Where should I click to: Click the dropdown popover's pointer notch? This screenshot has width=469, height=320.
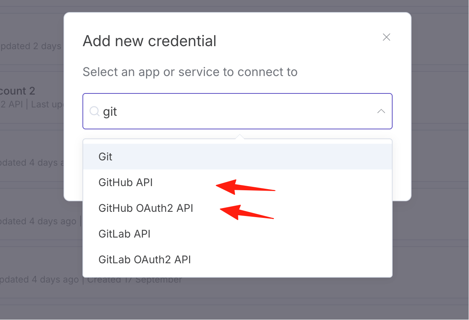[x=239, y=137]
